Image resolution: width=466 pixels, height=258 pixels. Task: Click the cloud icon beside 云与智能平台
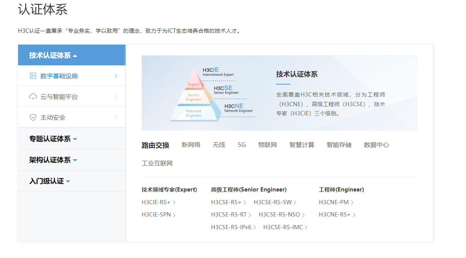coord(33,97)
